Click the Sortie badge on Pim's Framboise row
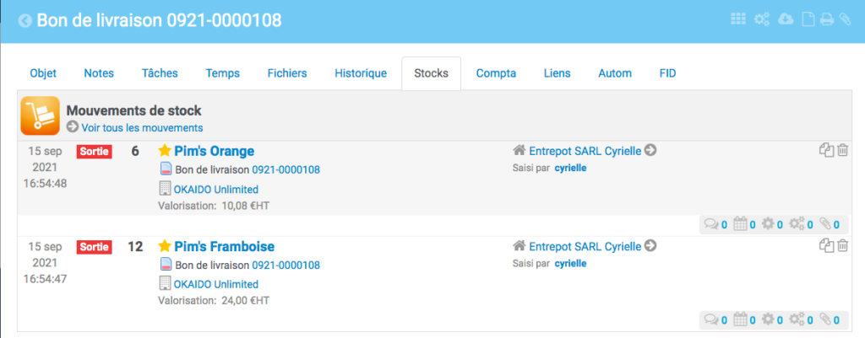Image resolution: width=865 pixels, height=338 pixels. (x=95, y=247)
